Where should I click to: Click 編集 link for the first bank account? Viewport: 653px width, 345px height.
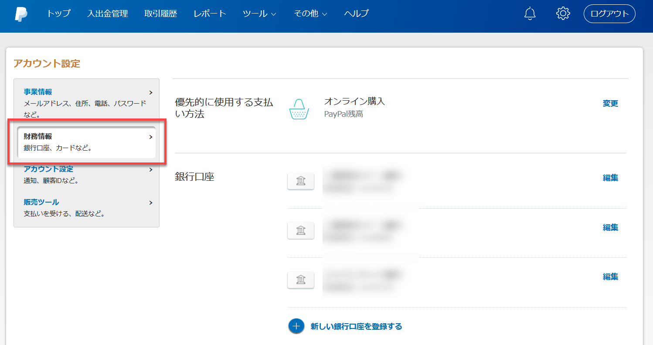(610, 178)
